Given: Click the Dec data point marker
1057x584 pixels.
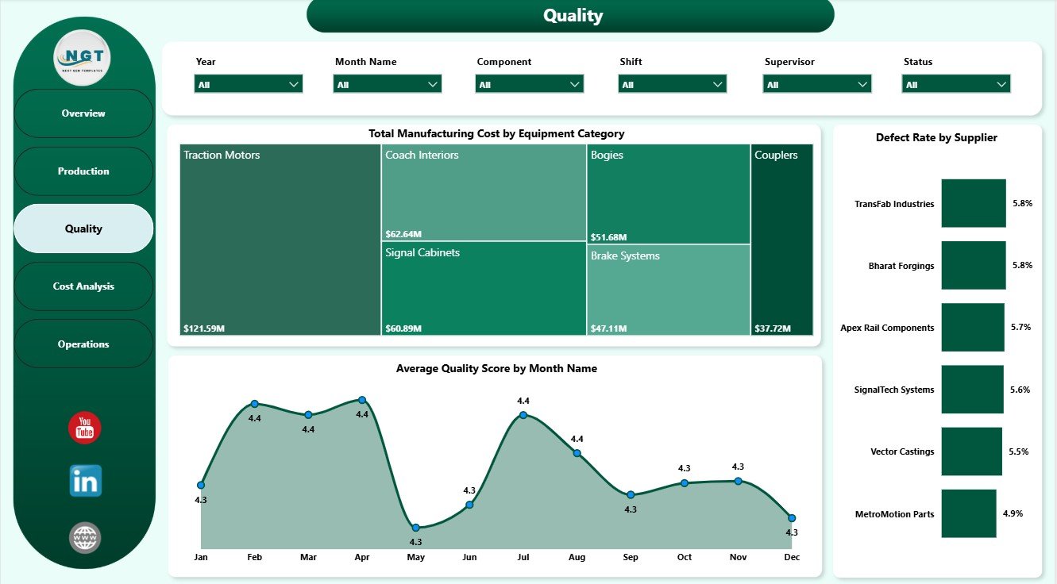Looking at the screenshot, I should coord(792,518).
